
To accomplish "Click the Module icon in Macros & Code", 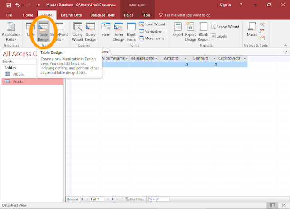I will [x=262, y=24].
